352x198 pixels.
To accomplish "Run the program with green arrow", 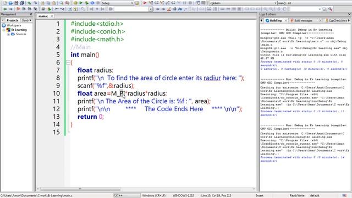I will pyautogui.click(x=81, y=3).
